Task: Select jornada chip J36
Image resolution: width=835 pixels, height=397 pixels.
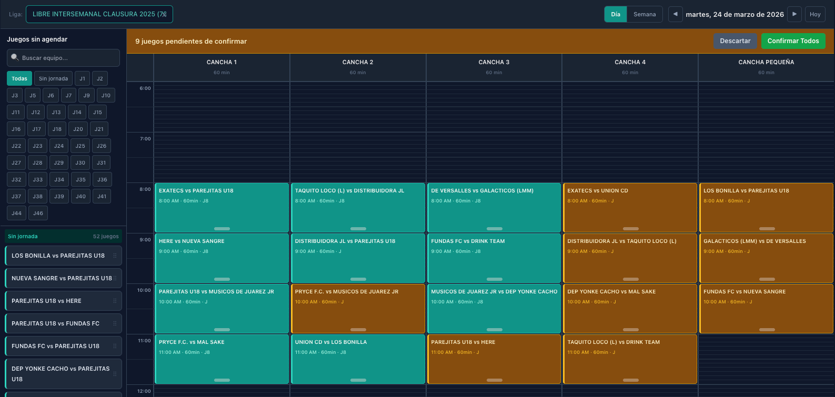Action: tap(102, 179)
